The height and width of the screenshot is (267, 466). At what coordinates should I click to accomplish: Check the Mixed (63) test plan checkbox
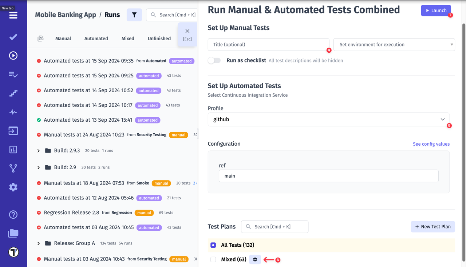pyautogui.click(x=213, y=259)
